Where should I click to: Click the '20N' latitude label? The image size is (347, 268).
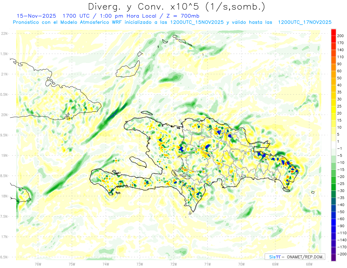point(4,115)
